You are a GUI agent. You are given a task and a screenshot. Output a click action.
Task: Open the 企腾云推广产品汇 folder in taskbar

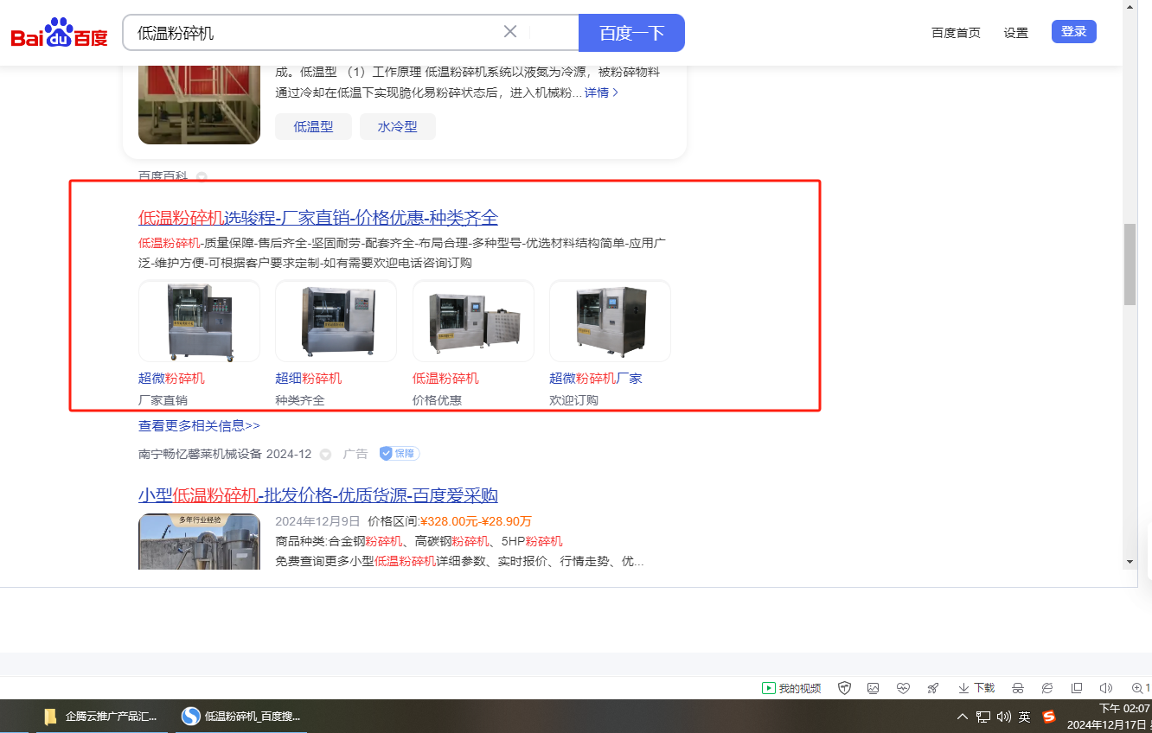101,717
